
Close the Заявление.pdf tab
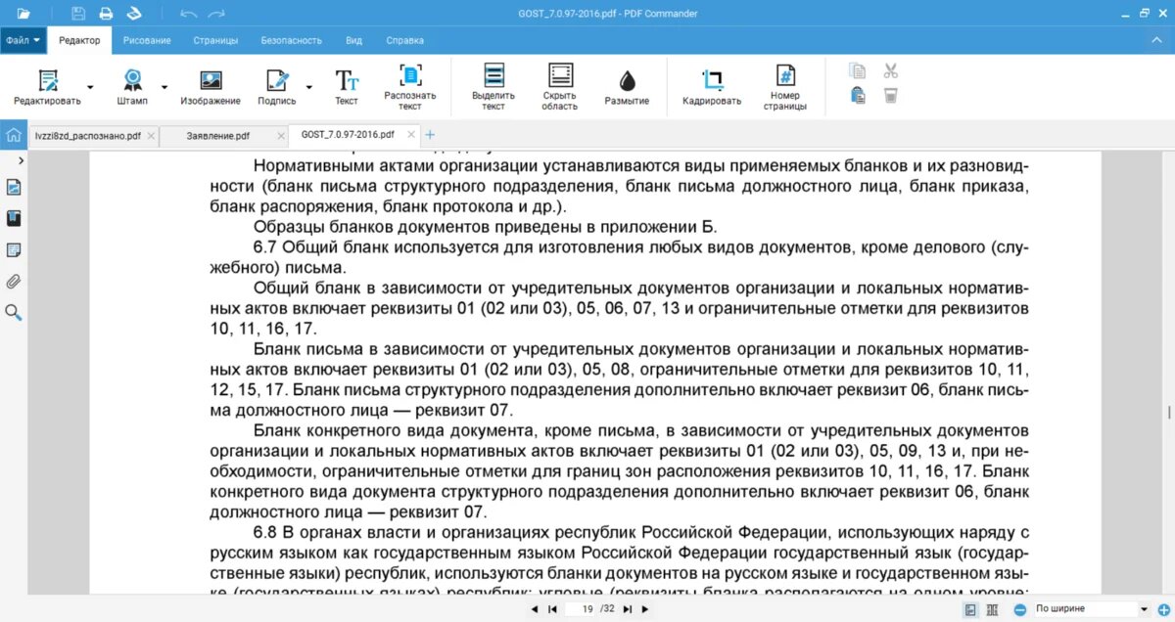tap(281, 136)
